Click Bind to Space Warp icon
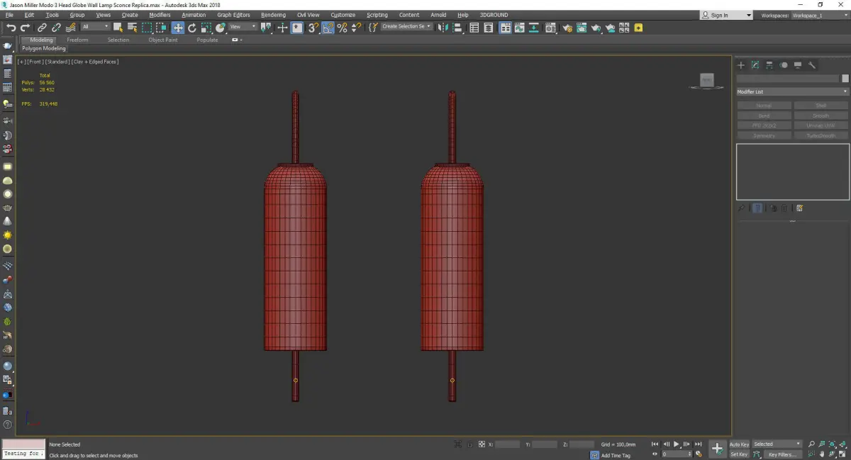The height and width of the screenshot is (460, 851). [x=70, y=28]
